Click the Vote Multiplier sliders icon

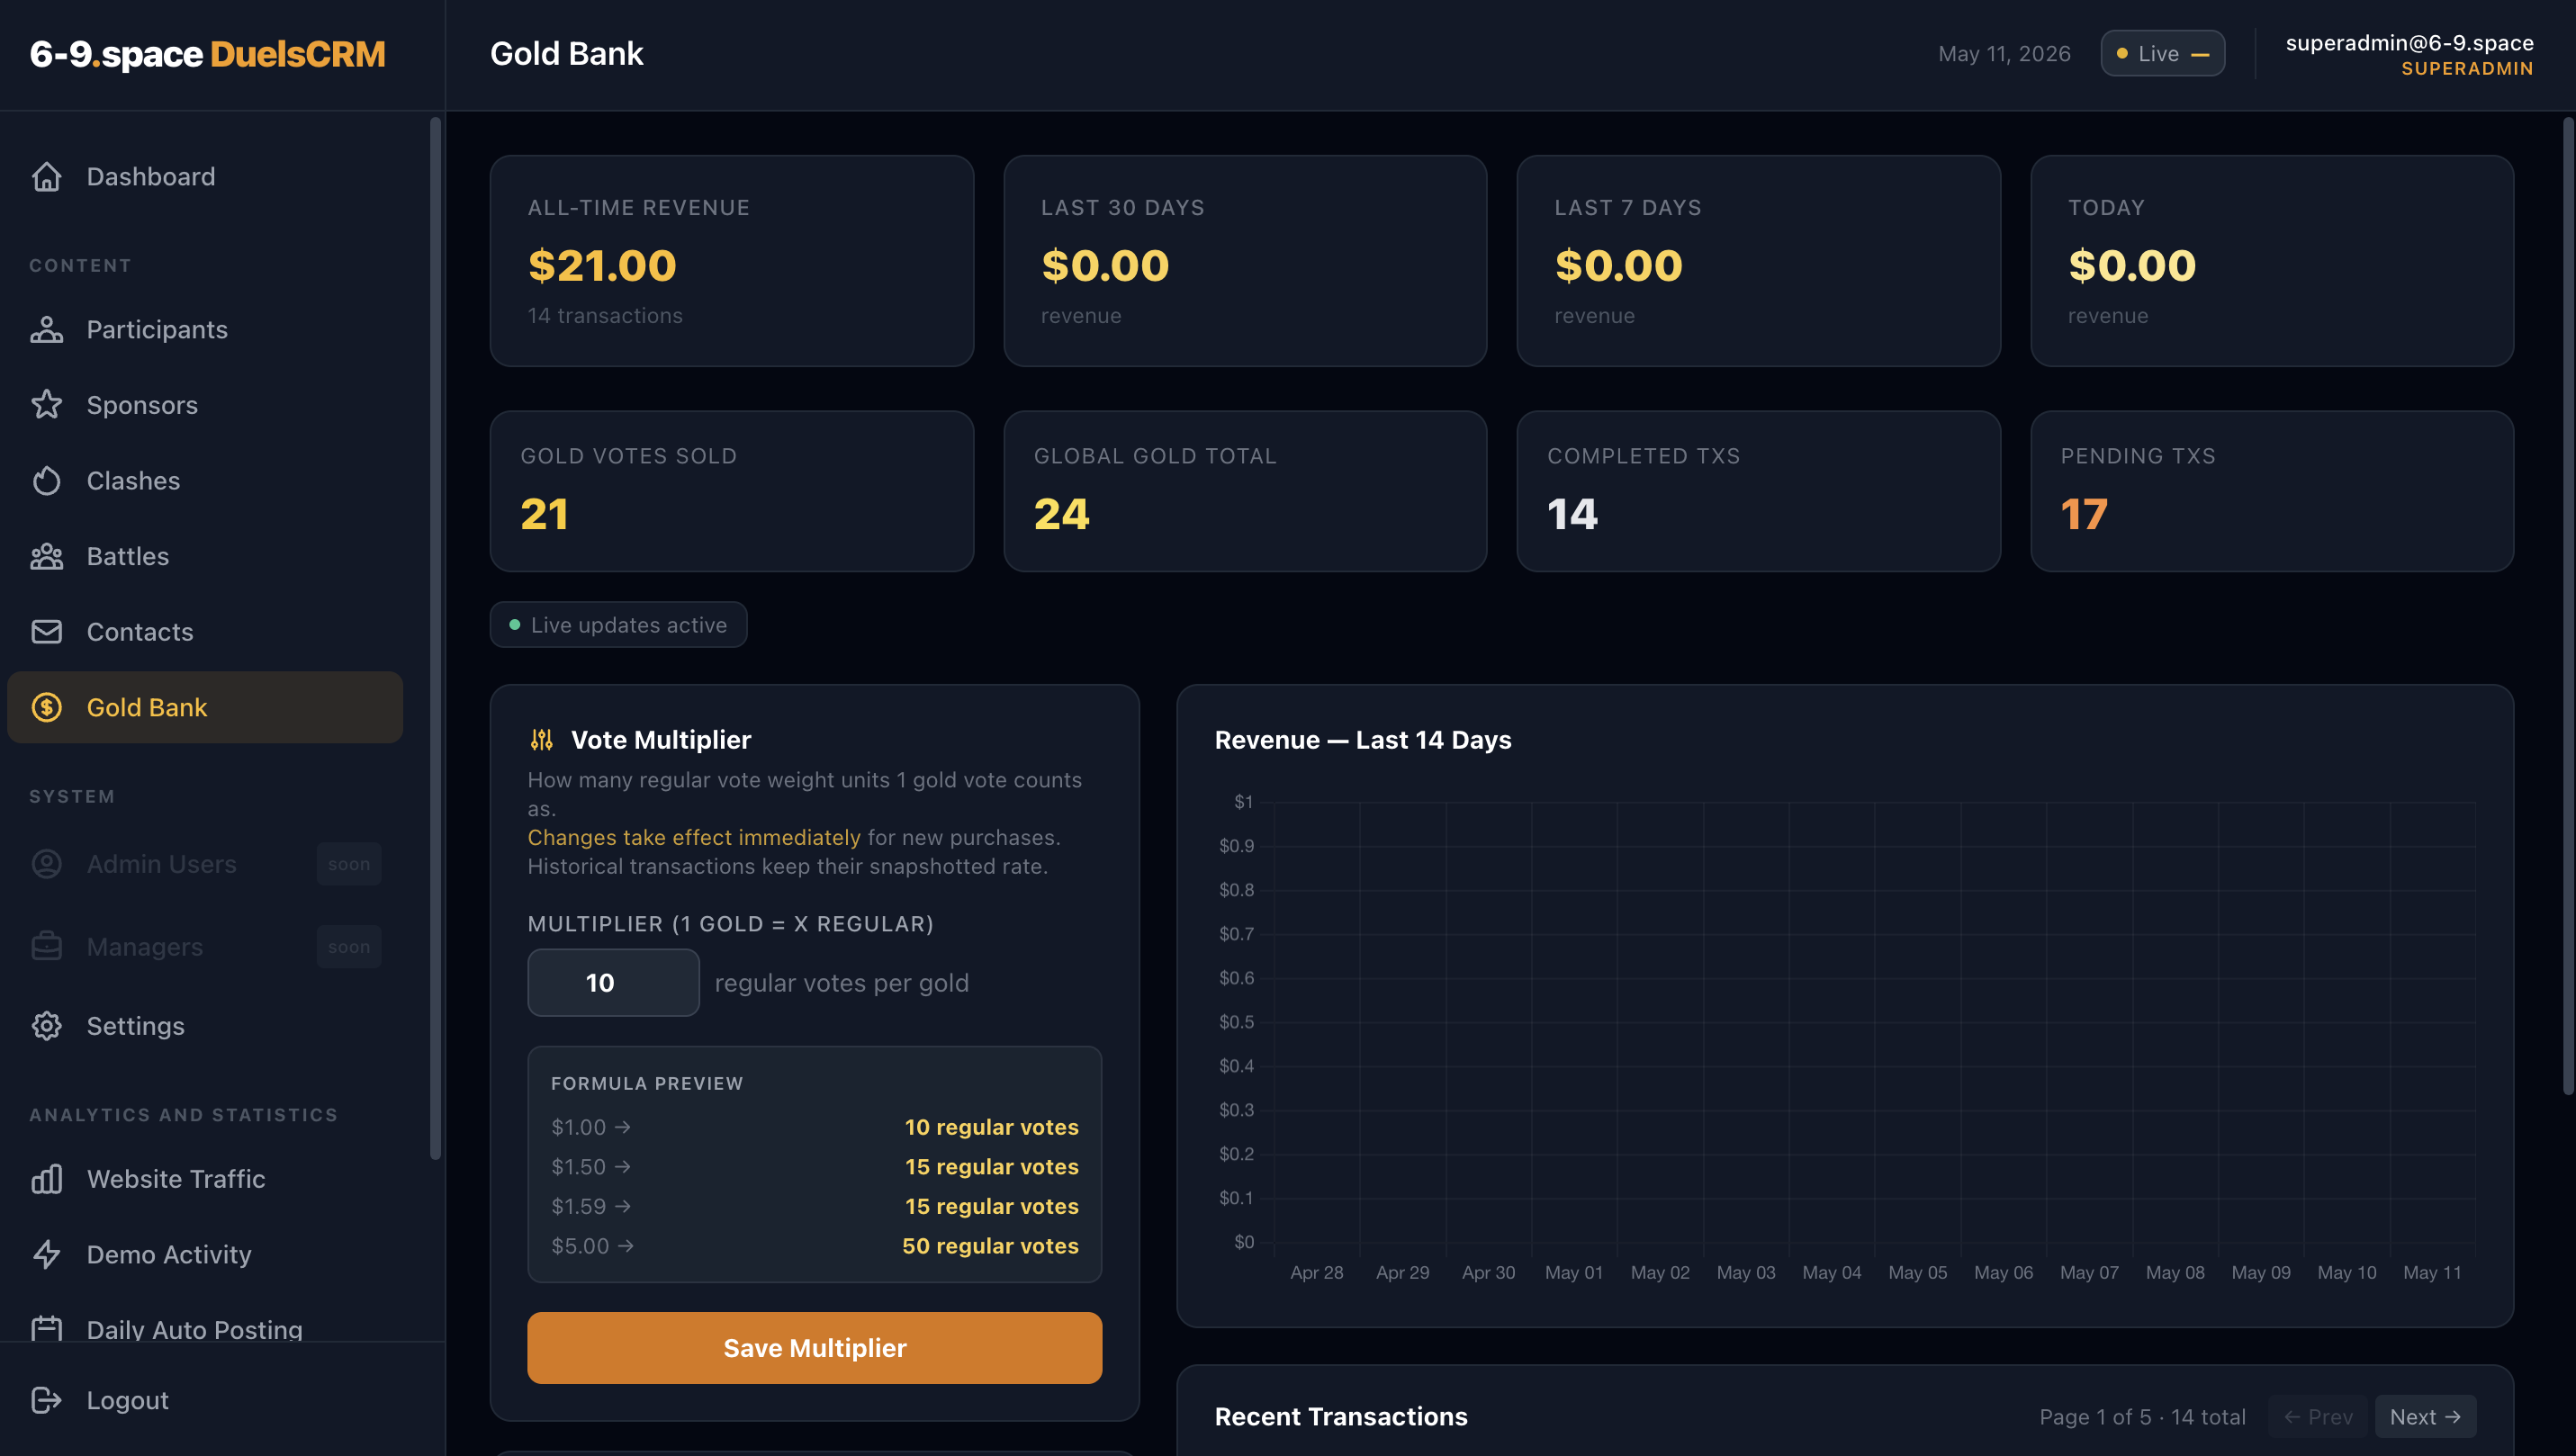(x=541, y=740)
